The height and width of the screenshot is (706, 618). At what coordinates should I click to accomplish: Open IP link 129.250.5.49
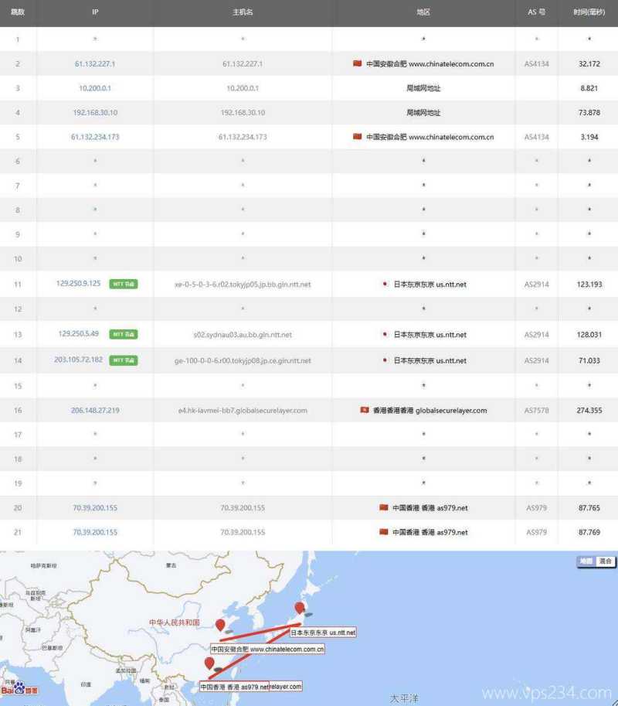click(79, 334)
